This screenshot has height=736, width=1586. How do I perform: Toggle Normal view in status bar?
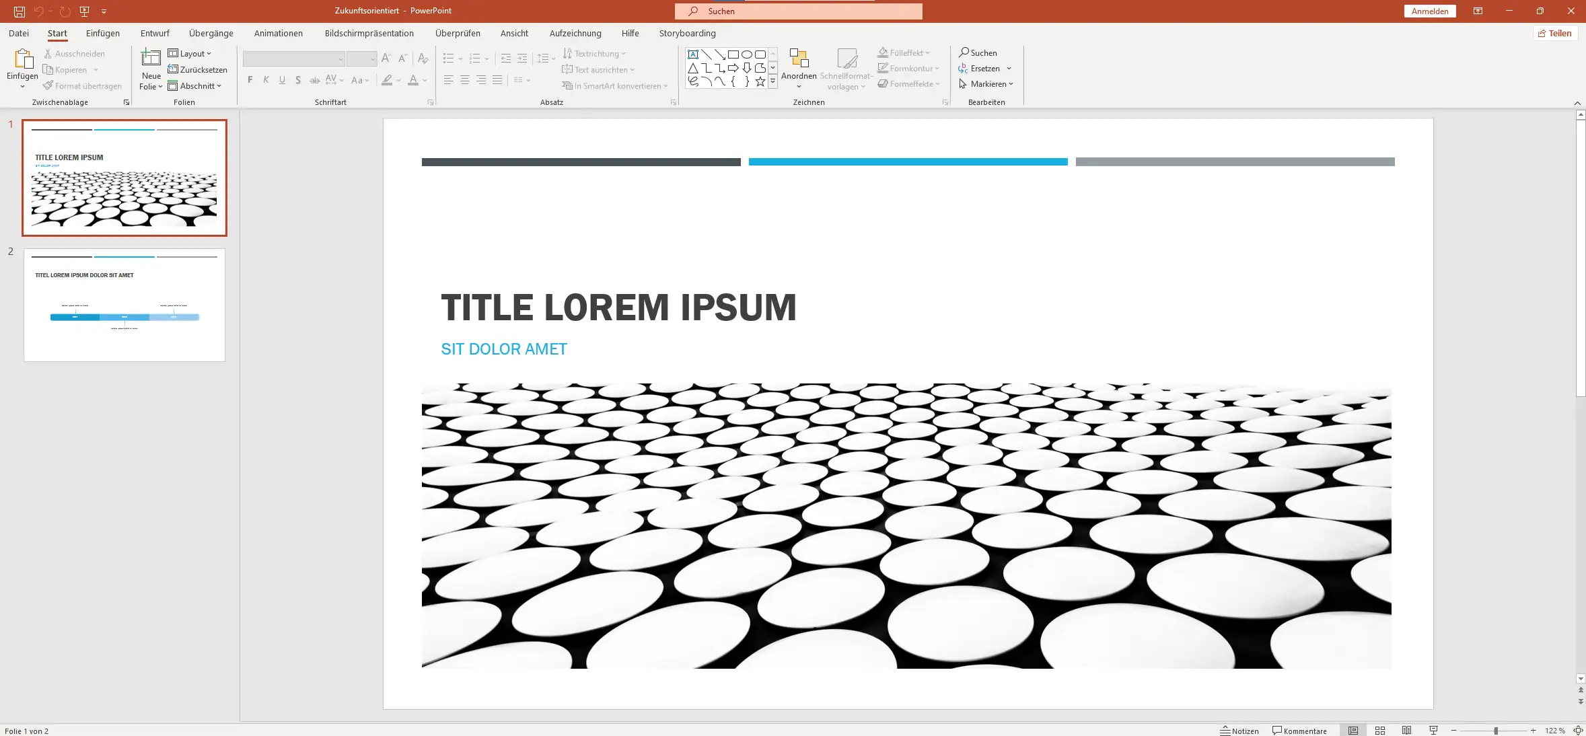(1353, 731)
